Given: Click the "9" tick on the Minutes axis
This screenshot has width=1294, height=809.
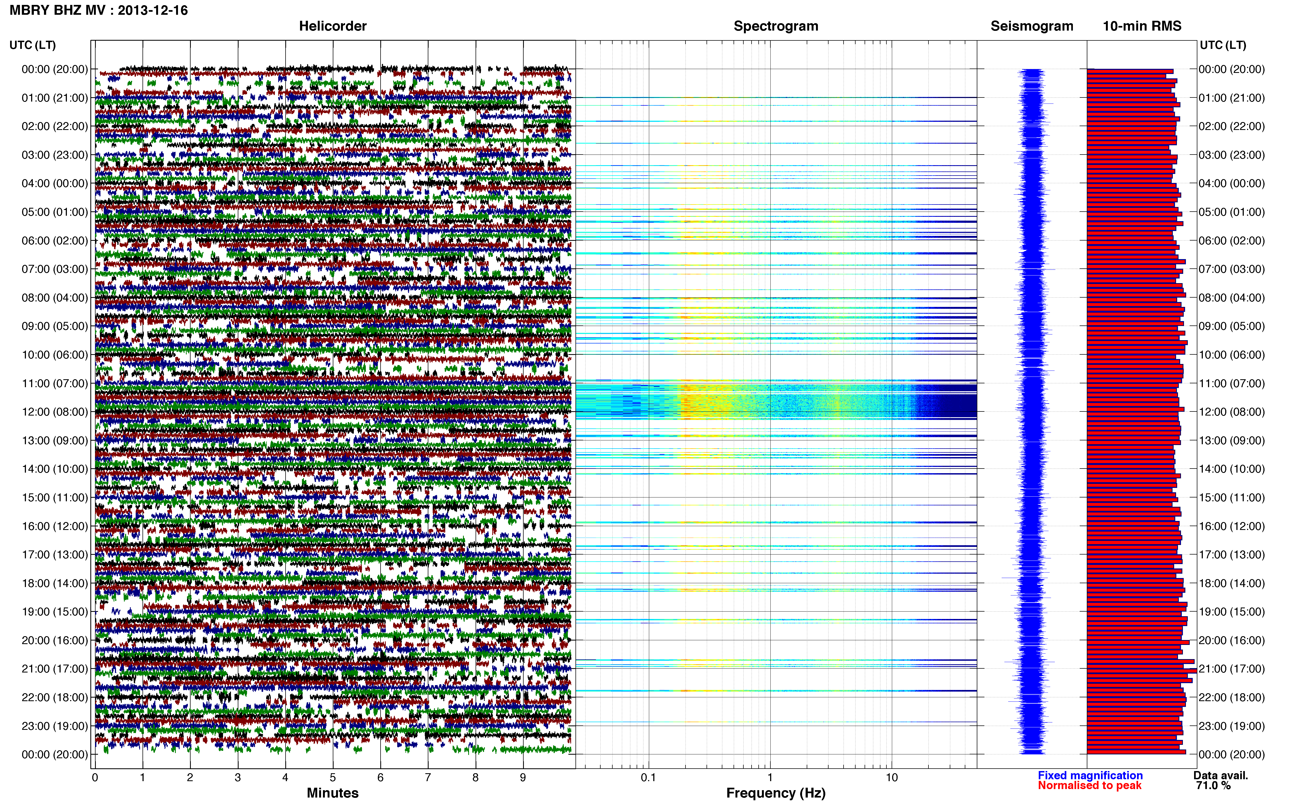Looking at the screenshot, I should 523,778.
